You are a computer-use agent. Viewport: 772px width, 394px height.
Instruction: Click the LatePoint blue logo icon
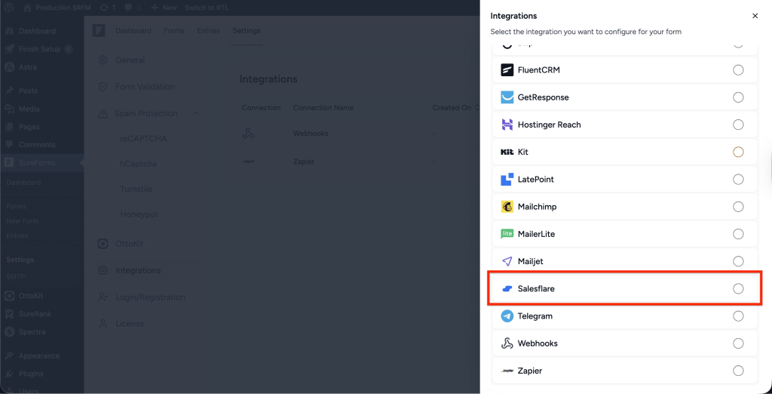507,180
